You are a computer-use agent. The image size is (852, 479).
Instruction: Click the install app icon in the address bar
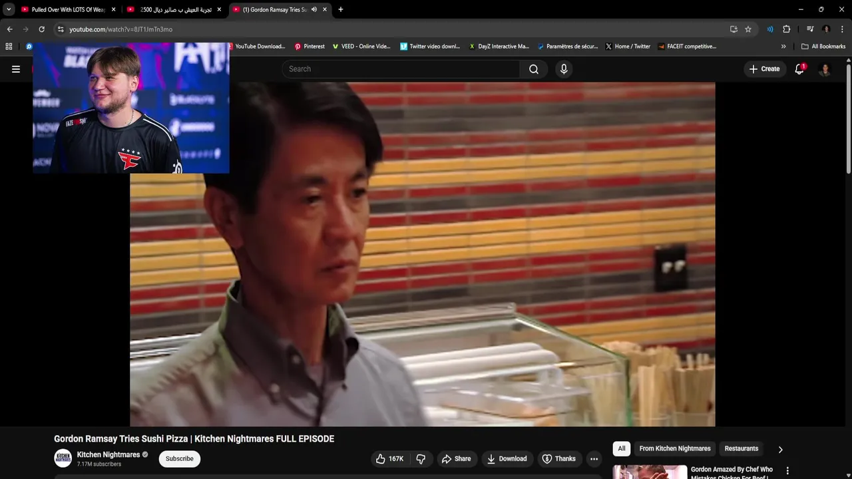tap(734, 29)
